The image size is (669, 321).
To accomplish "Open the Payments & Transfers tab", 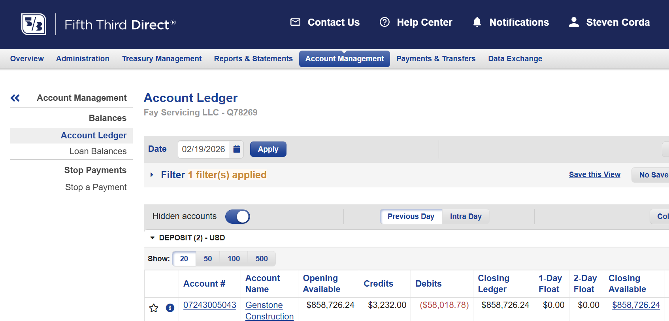I will (x=436, y=59).
